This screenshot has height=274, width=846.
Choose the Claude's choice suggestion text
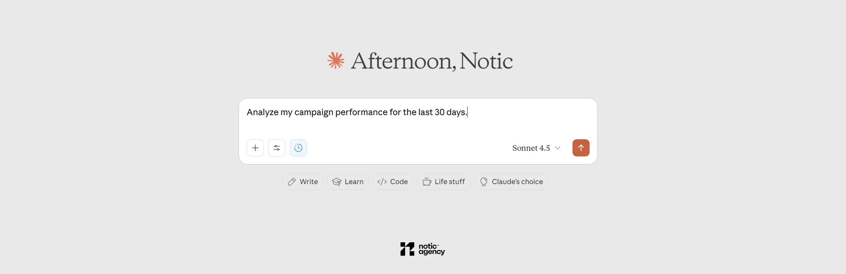[517, 182]
